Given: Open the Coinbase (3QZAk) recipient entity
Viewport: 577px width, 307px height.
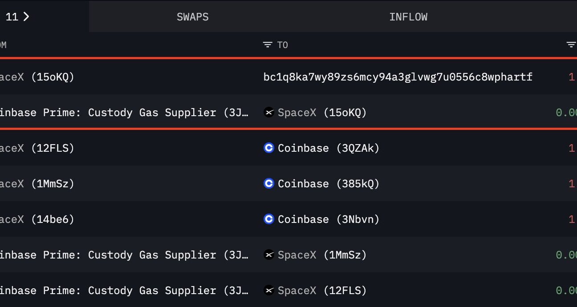Looking at the screenshot, I should [329, 148].
